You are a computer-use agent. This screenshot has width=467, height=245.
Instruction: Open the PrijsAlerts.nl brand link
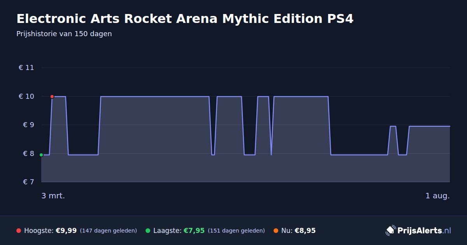[418, 231]
